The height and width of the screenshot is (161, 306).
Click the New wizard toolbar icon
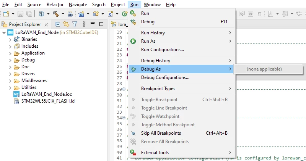pyautogui.click(x=6, y=14)
